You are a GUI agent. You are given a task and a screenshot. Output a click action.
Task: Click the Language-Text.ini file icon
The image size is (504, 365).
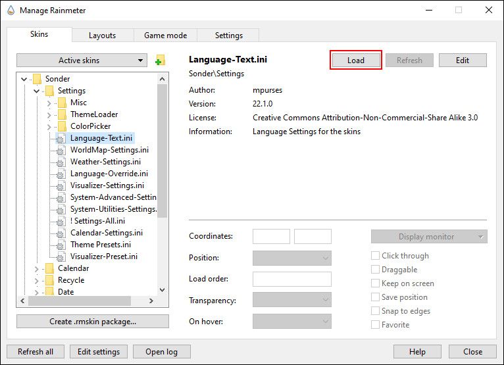click(61, 138)
